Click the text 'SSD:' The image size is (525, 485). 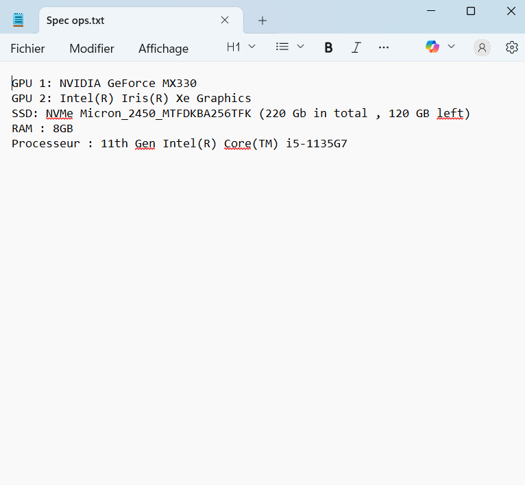[x=25, y=114]
